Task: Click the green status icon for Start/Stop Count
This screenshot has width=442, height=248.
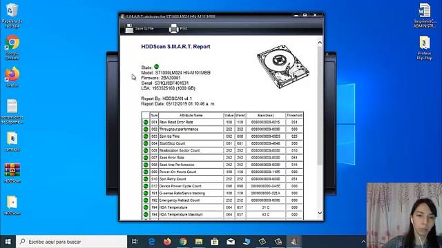Action: 146,143
